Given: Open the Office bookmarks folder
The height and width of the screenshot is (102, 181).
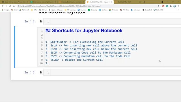Looking at the screenshot, I should (x=34, y=10).
